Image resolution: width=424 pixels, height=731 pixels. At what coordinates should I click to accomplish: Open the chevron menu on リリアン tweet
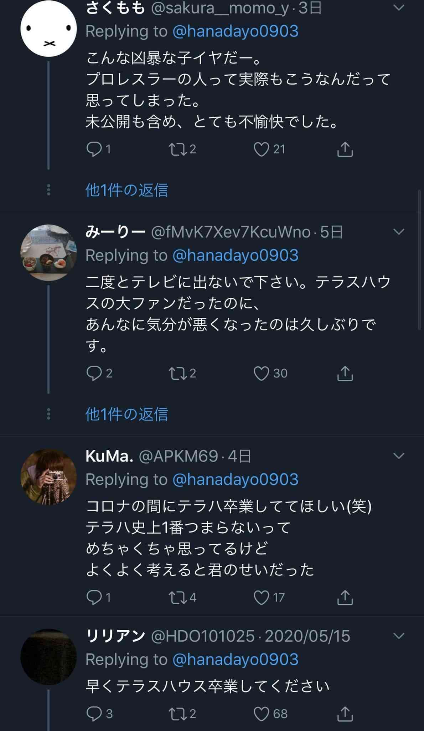(x=399, y=636)
